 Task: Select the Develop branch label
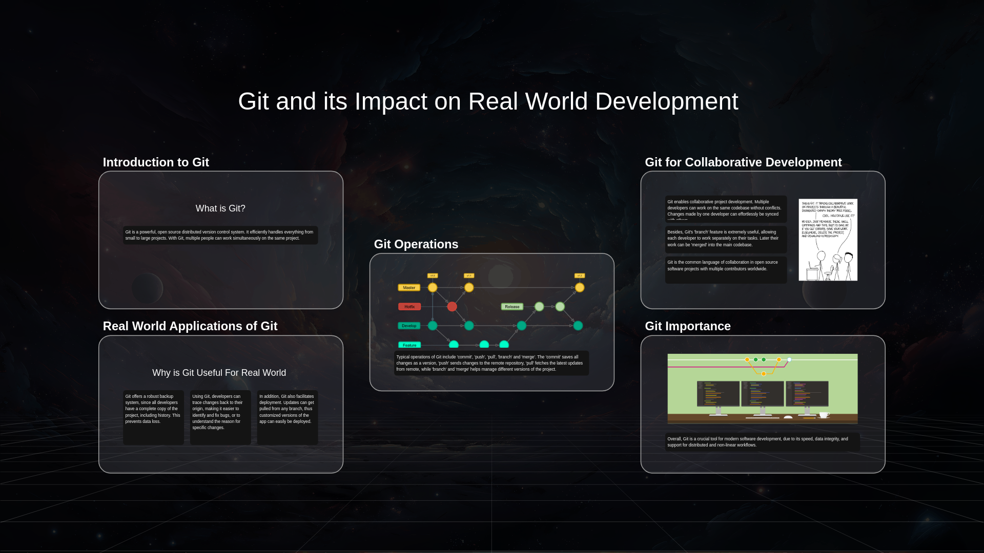[x=409, y=326]
